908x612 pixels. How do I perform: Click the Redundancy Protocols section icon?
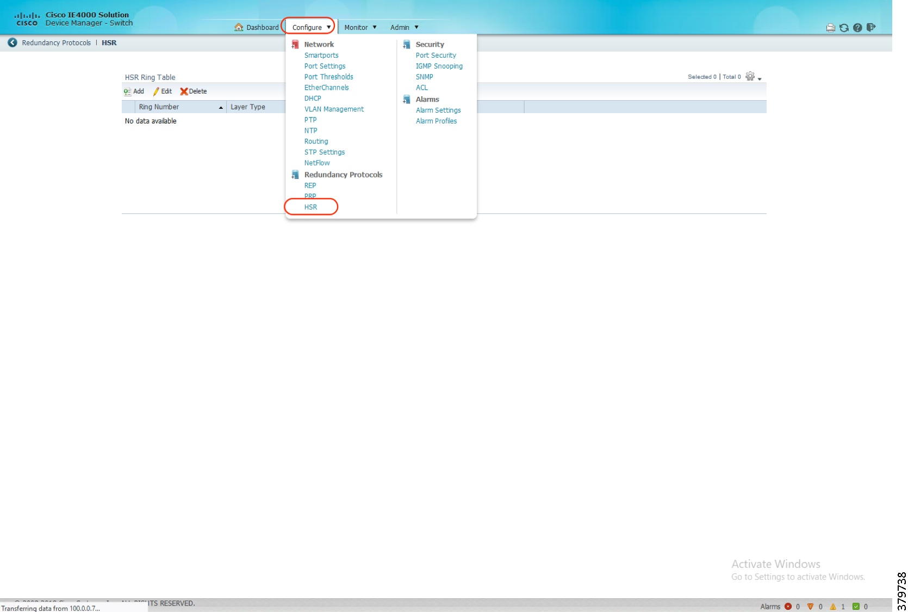[295, 175]
